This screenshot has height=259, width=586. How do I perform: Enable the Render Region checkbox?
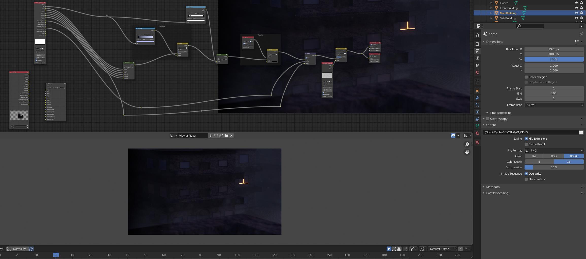tap(526, 77)
